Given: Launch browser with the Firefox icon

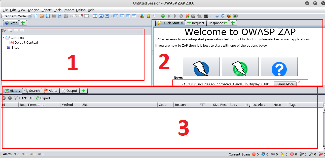Looking at the screenshot, I should pos(229,16).
